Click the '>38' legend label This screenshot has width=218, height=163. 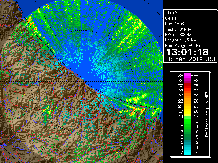[180, 76]
